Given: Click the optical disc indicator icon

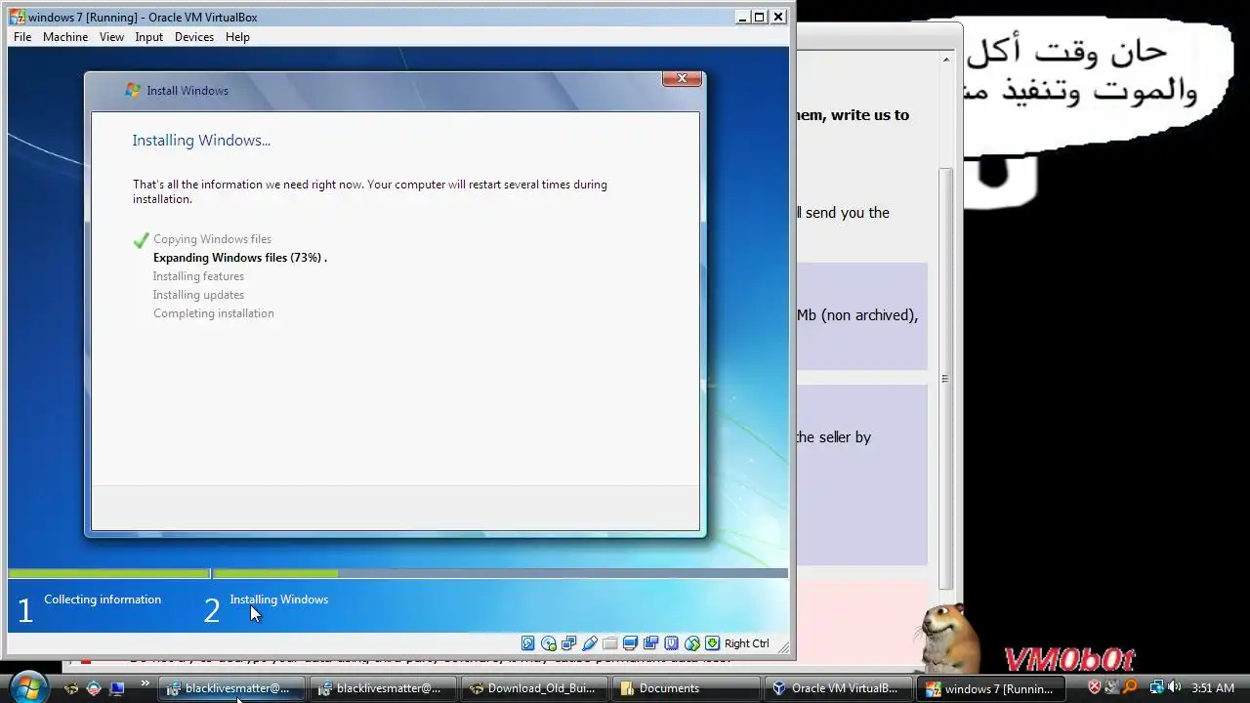Looking at the screenshot, I should pos(549,643).
